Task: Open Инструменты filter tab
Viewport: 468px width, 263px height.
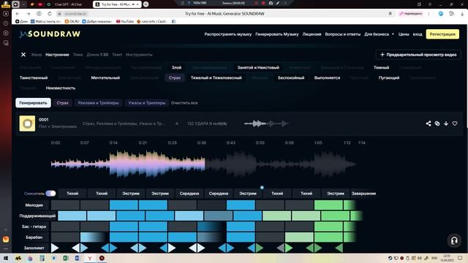Action: tap(139, 55)
